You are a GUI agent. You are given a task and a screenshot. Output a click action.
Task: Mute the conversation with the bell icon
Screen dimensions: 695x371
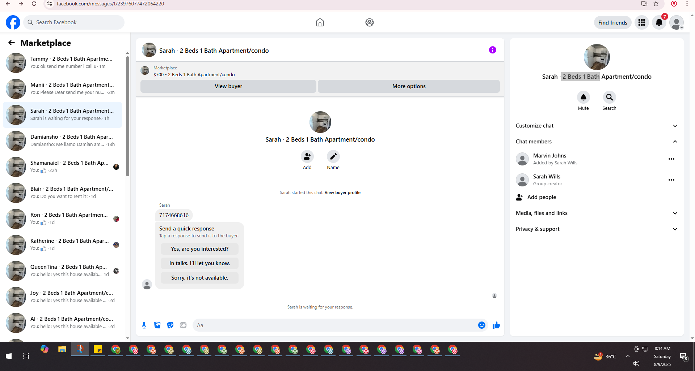pyautogui.click(x=584, y=97)
